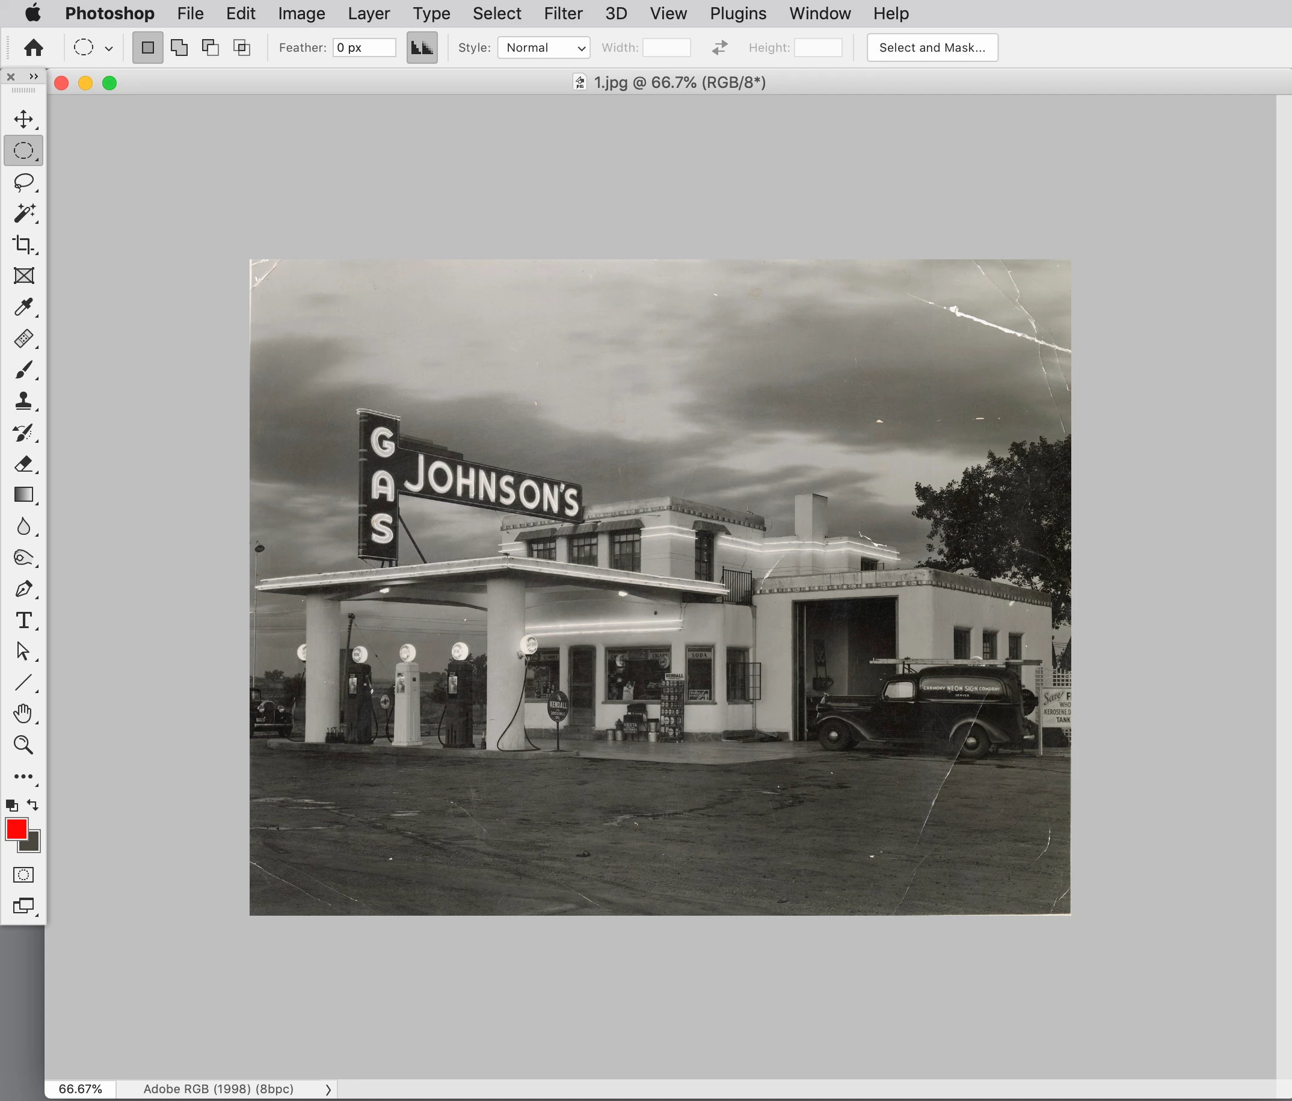Viewport: 1292px width, 1101px height.
Task: Select the Crop tool
Action: pyautogui.click(x=23, y=244)
